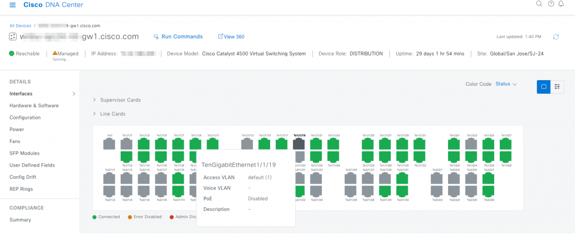Click the Run Commands link
The image size is (575, 245).
click(178, 37)
